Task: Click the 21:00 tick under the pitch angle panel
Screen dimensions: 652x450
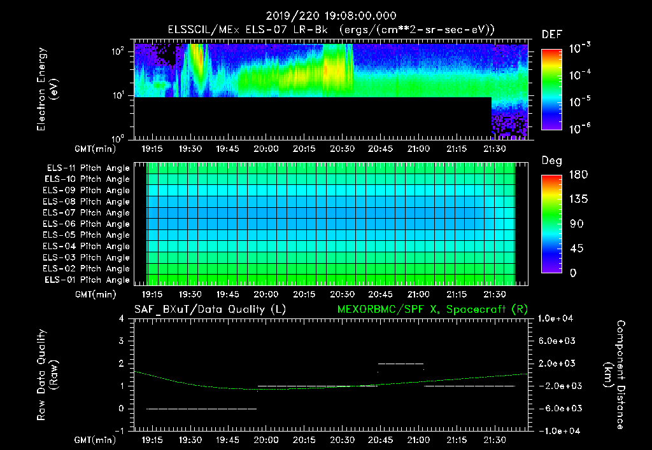Action: [418, 294]
